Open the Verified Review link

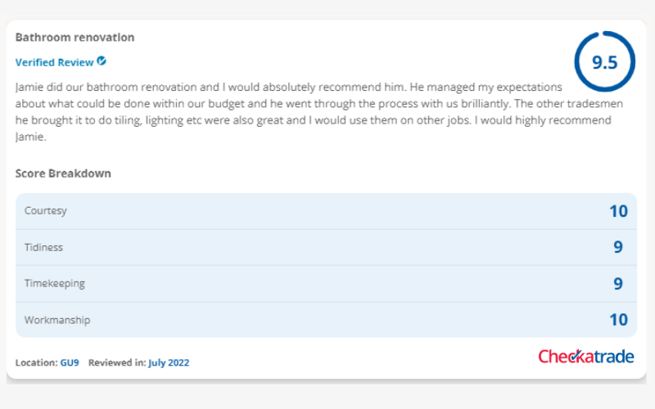tap(54, 62)
